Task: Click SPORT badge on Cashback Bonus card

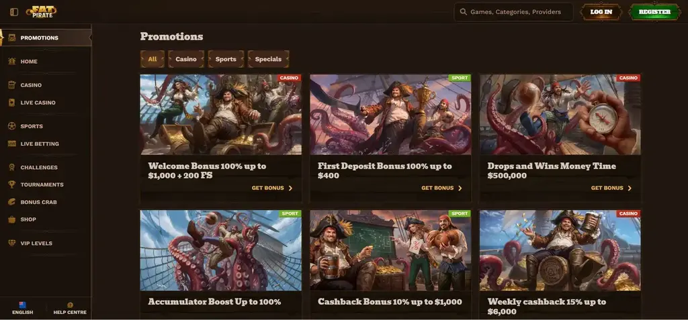Action: [460, 214]
